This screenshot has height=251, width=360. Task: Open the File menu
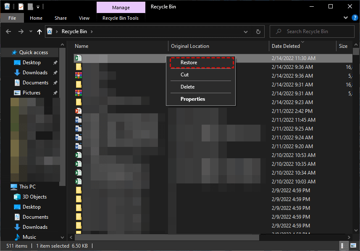(x=12, y=18)
